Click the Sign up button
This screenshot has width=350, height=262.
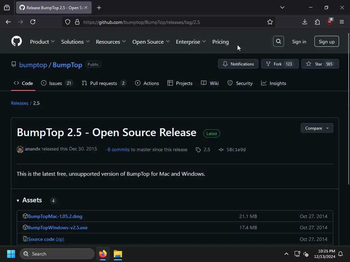pos(326,41)
